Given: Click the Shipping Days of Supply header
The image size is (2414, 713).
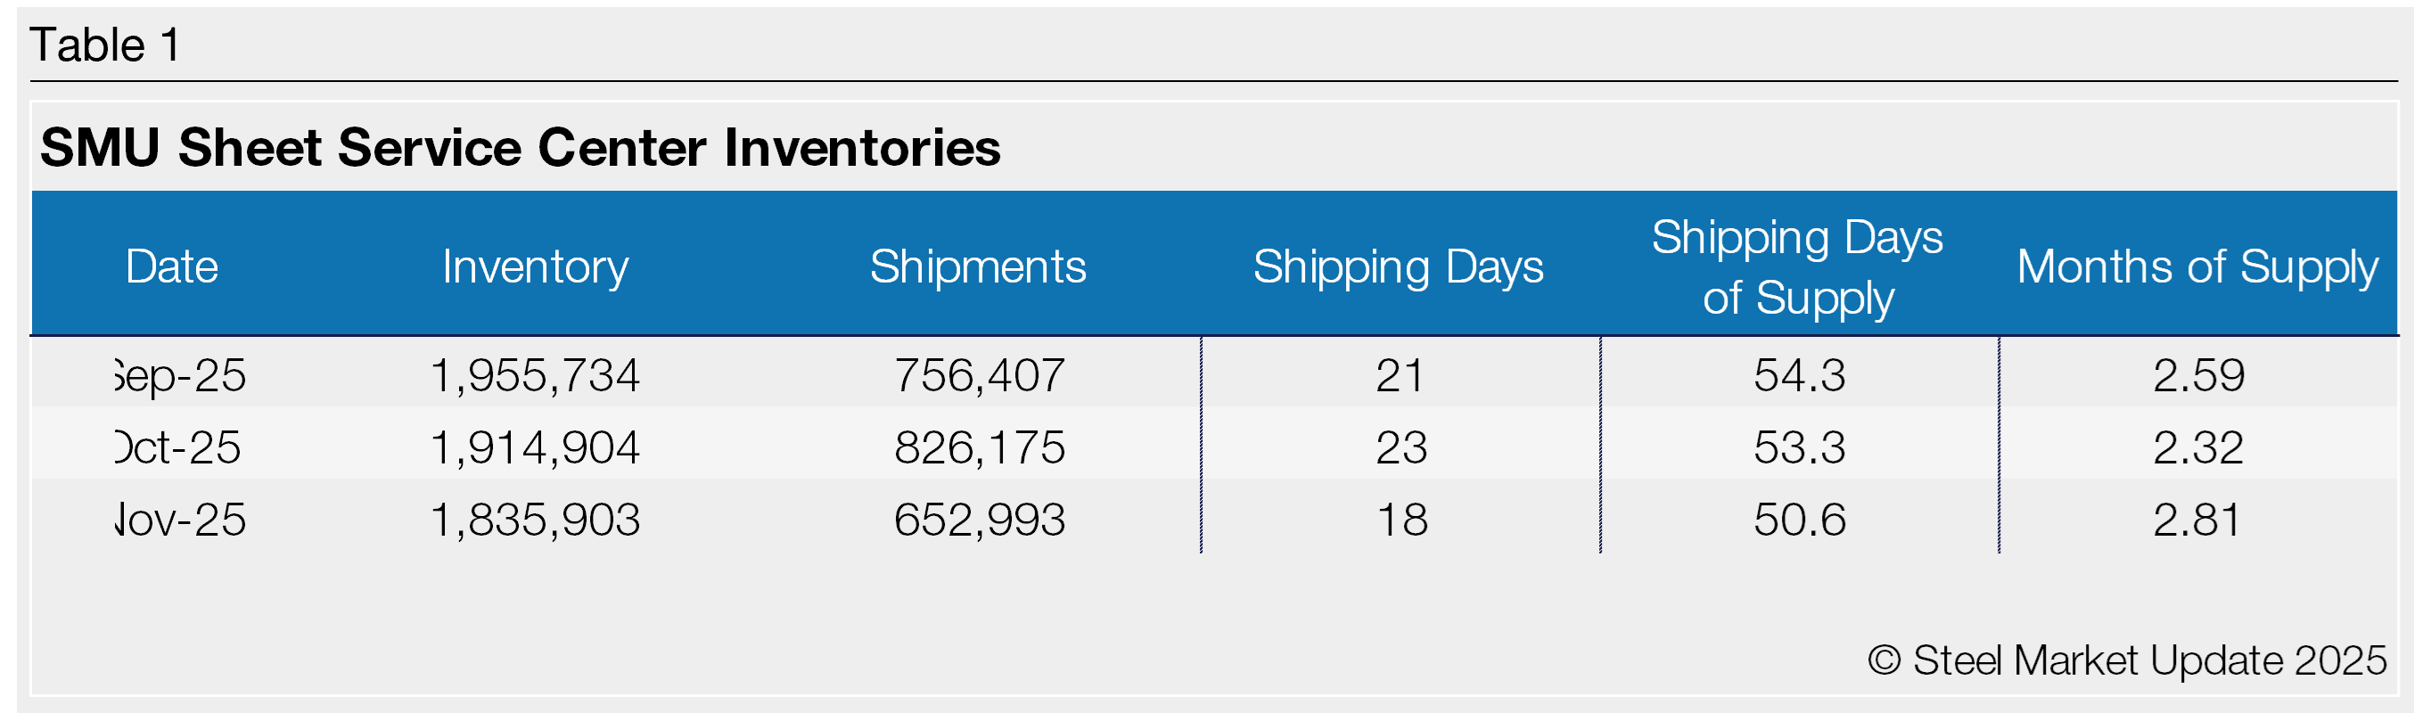Looking at the screenshot, I should 1797,267.
